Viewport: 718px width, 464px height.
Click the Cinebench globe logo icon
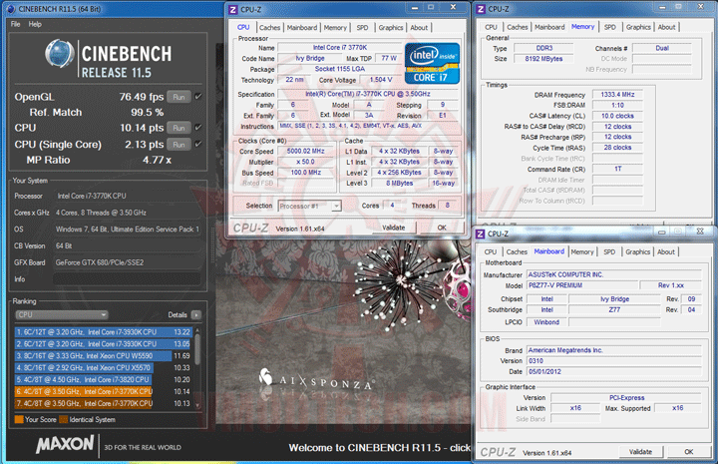point(60,54)
